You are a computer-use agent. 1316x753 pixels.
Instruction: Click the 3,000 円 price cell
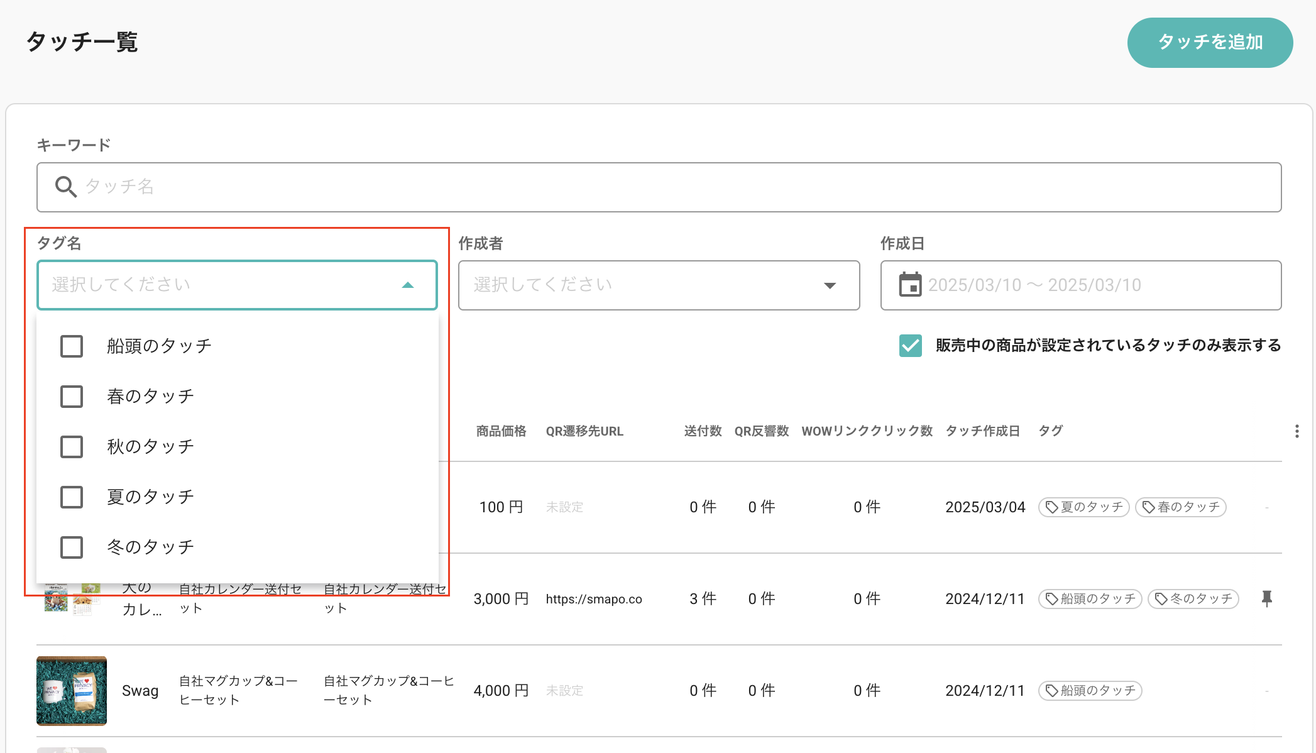pyautogui.click(x=501, y=599)
